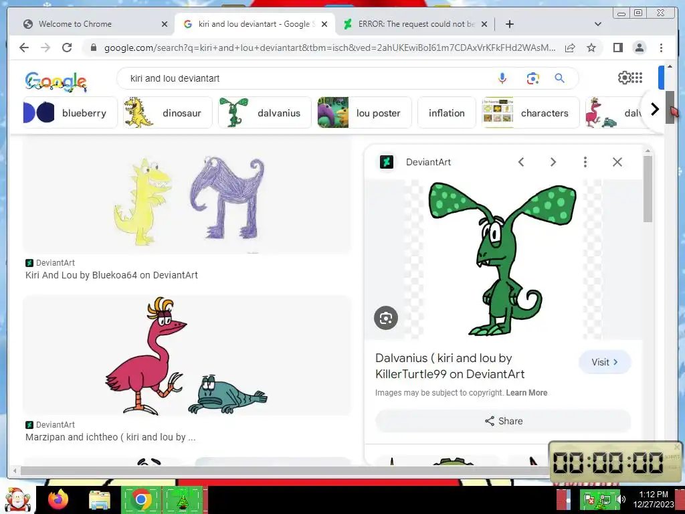Click the forward navigation arrow
Screen dimensions: 685x514
point(45,48)
